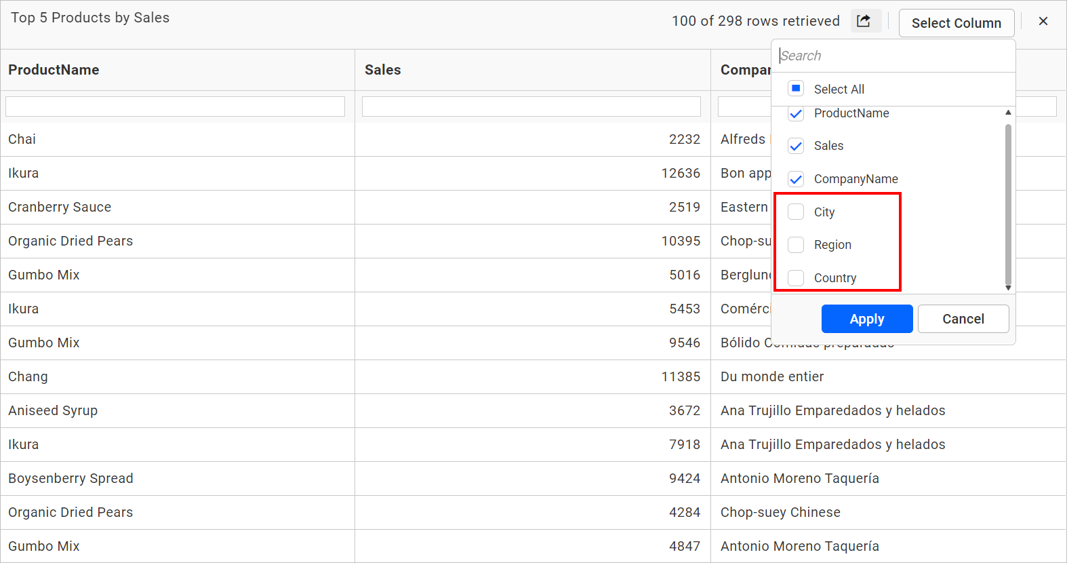Click scroll up arrow in column list
1067x563 pixels.
pyautogui.click(x=1008, y=113)
